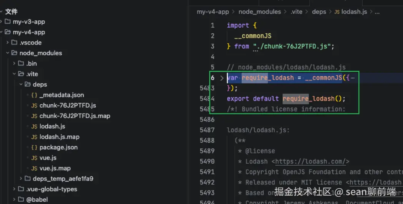Click .vite in the breadcrumb path
The width and height of the screenshot is (403, 204).
(x=297, y=12)
